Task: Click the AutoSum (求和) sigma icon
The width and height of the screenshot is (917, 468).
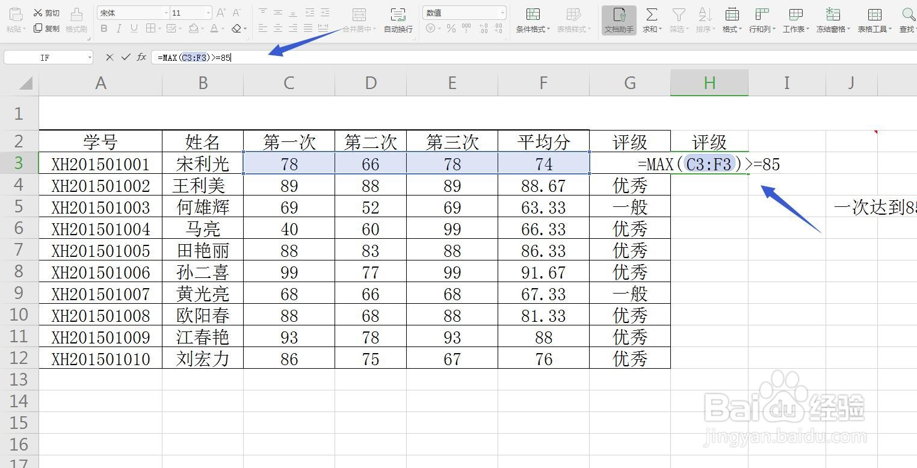Action: click(x=652, y=14)
